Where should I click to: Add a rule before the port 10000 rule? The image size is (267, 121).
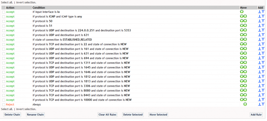coord(263,100)
